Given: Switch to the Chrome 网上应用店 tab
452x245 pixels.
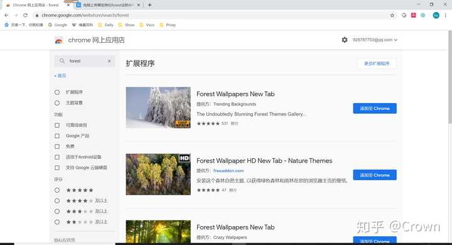Looking at the screenshot, I should click(x=36, y=5).
